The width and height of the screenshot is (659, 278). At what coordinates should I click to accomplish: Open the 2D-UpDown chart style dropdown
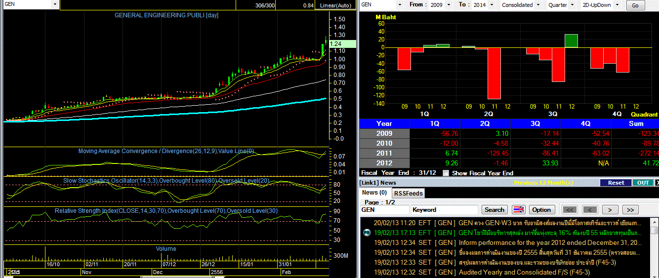tap(616, 5)
